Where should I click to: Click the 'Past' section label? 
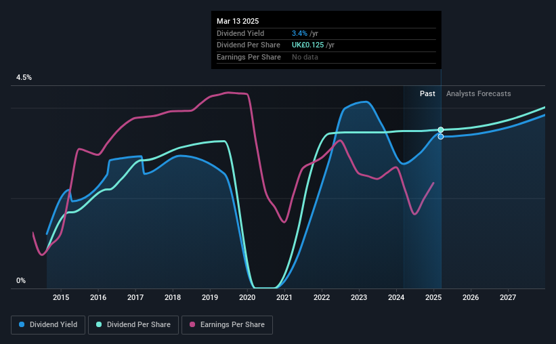(x=427, y=93)
